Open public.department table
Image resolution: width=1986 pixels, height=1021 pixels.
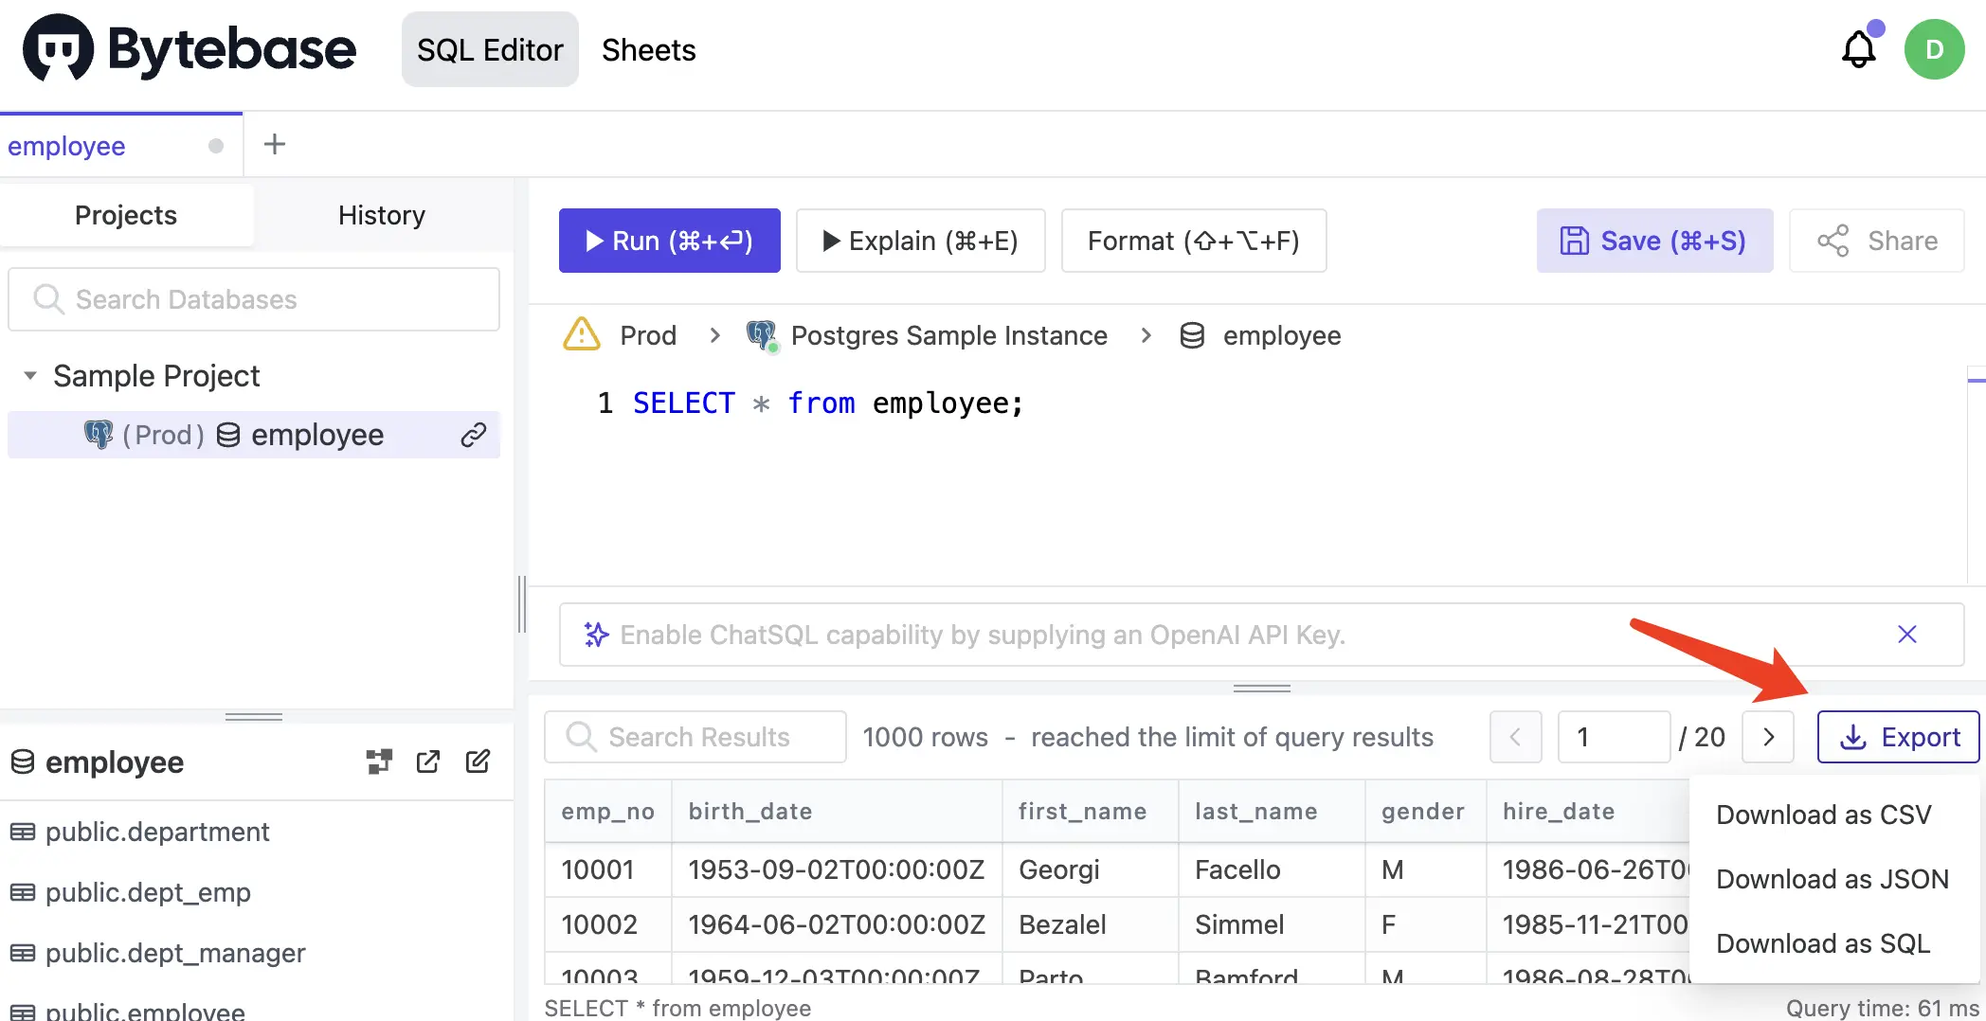(157, 832)
